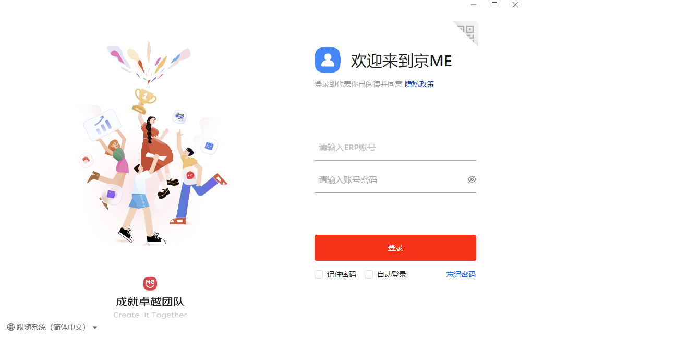Focus the 账号密码 input field
Image resolution: width=676 pixels, height=338 pixels.
click(x=390, y=180)
